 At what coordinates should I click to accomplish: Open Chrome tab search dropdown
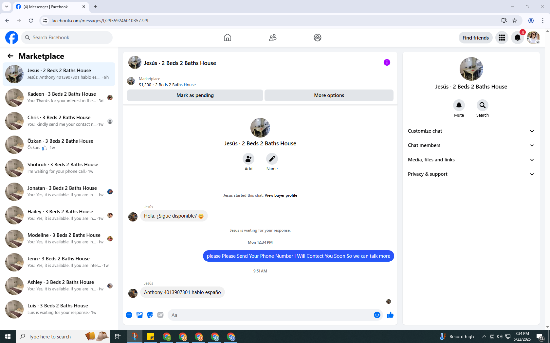(x=6, y=7)
